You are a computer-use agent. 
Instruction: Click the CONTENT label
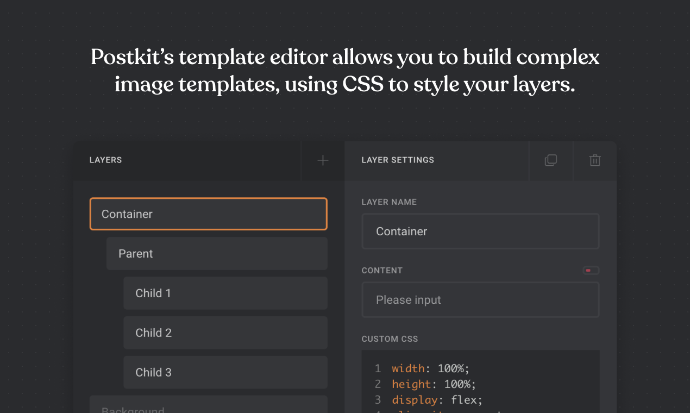[x=382, y=271]
